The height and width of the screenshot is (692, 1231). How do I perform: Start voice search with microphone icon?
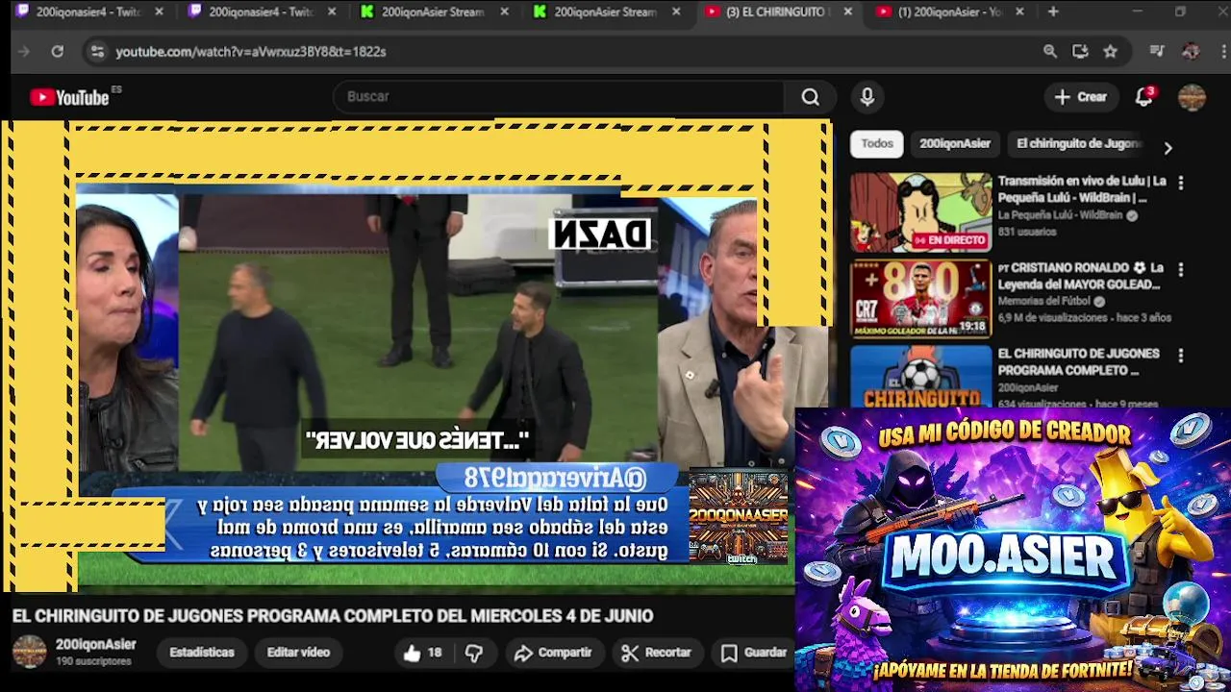tap(867, 96)
